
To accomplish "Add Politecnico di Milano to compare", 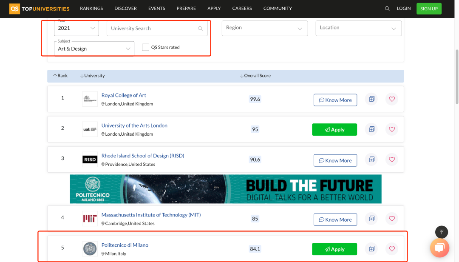I will (371, 249).
